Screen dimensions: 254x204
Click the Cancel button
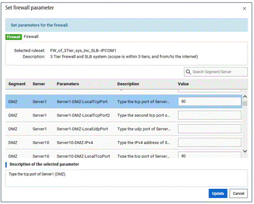coord(238,193)
